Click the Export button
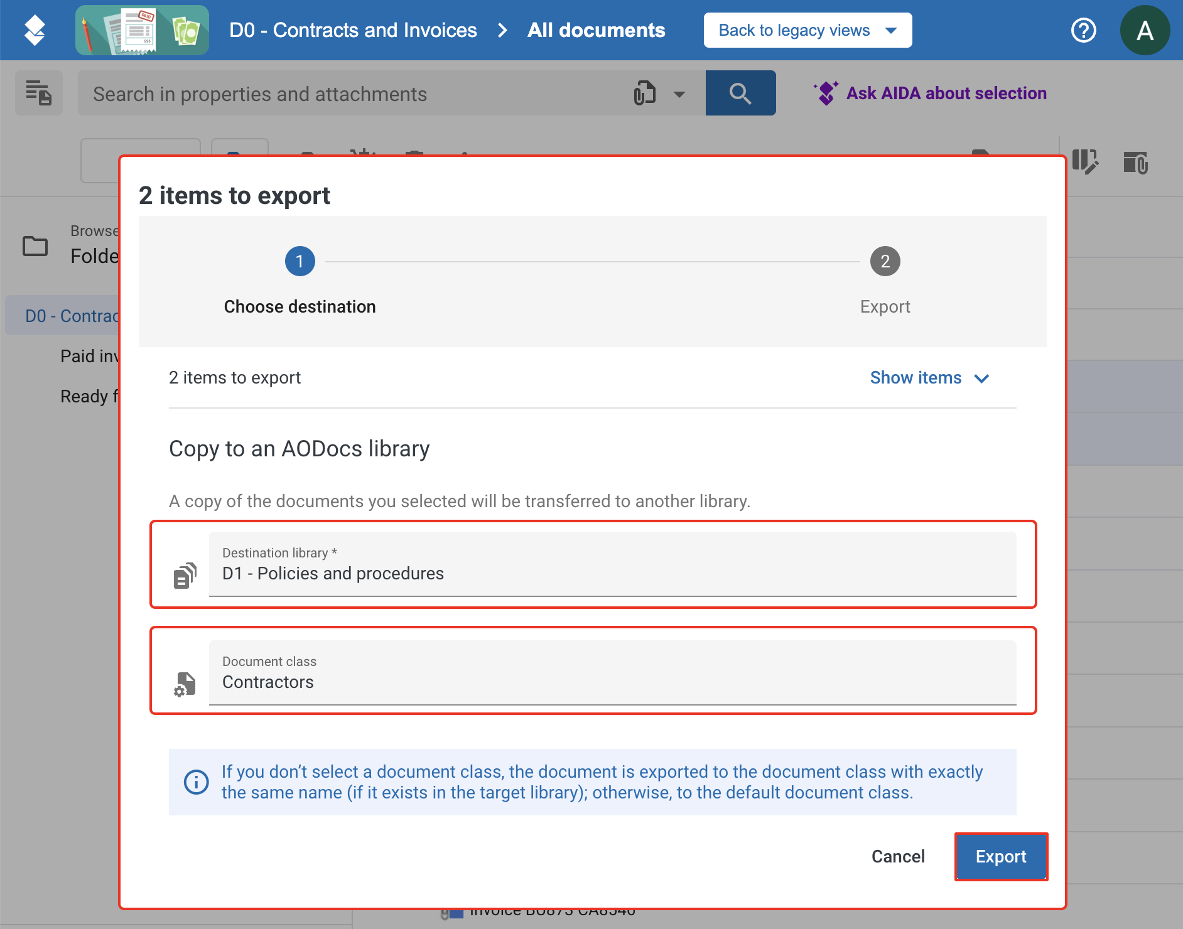This screenshot has height=929, width=1183. click(1001, 856)
